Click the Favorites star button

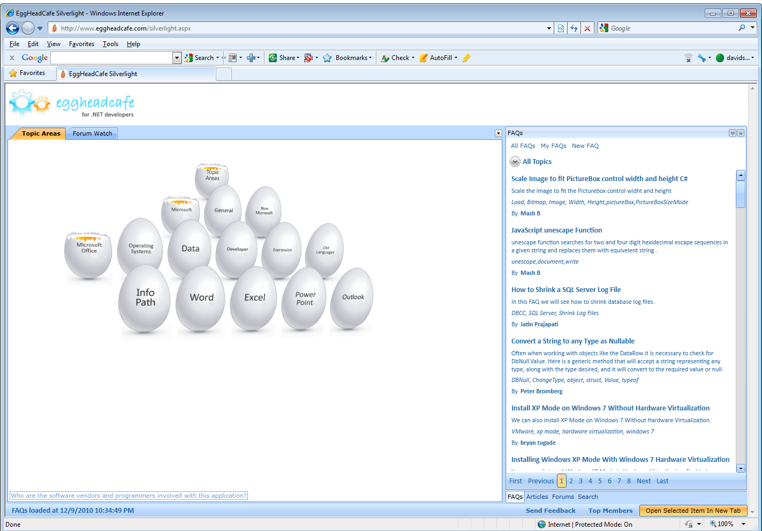27,73
